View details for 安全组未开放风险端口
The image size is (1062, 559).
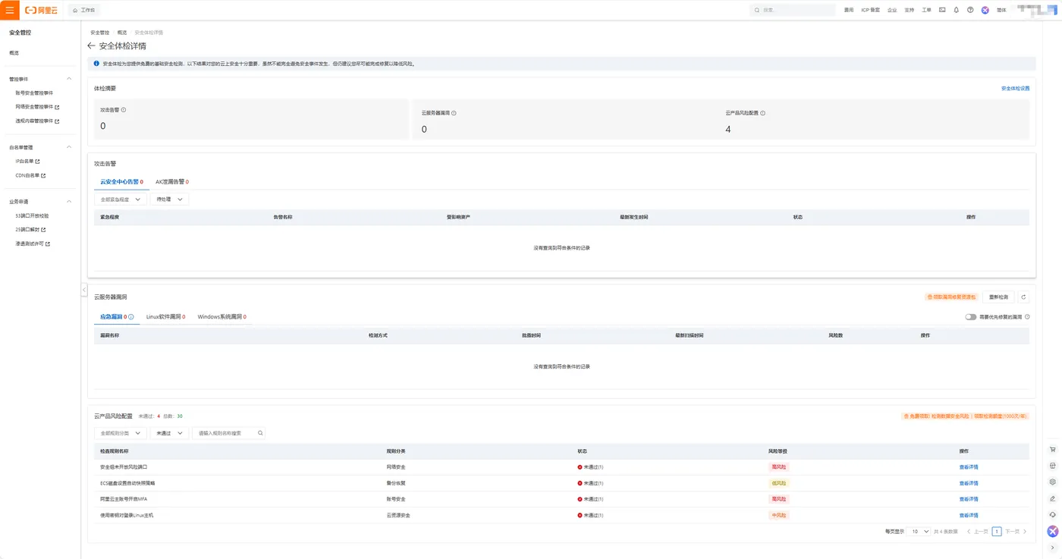[x=969, y=467]
